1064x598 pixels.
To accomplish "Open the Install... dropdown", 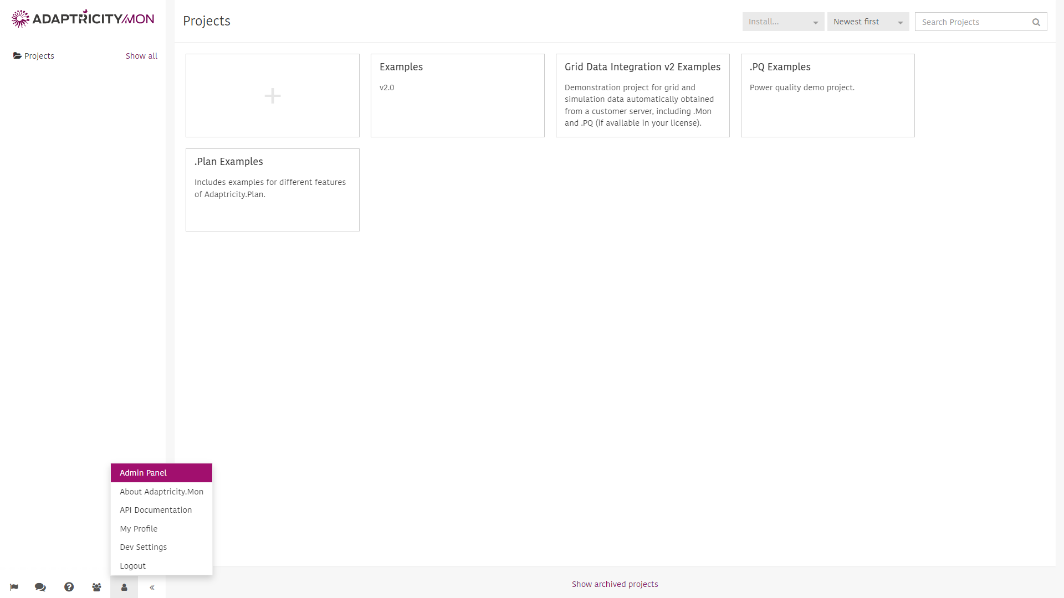I will [783, 22].
